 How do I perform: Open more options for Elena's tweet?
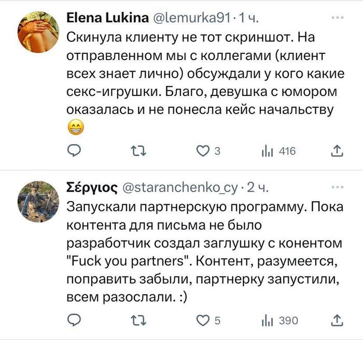(x=337, y=18)
